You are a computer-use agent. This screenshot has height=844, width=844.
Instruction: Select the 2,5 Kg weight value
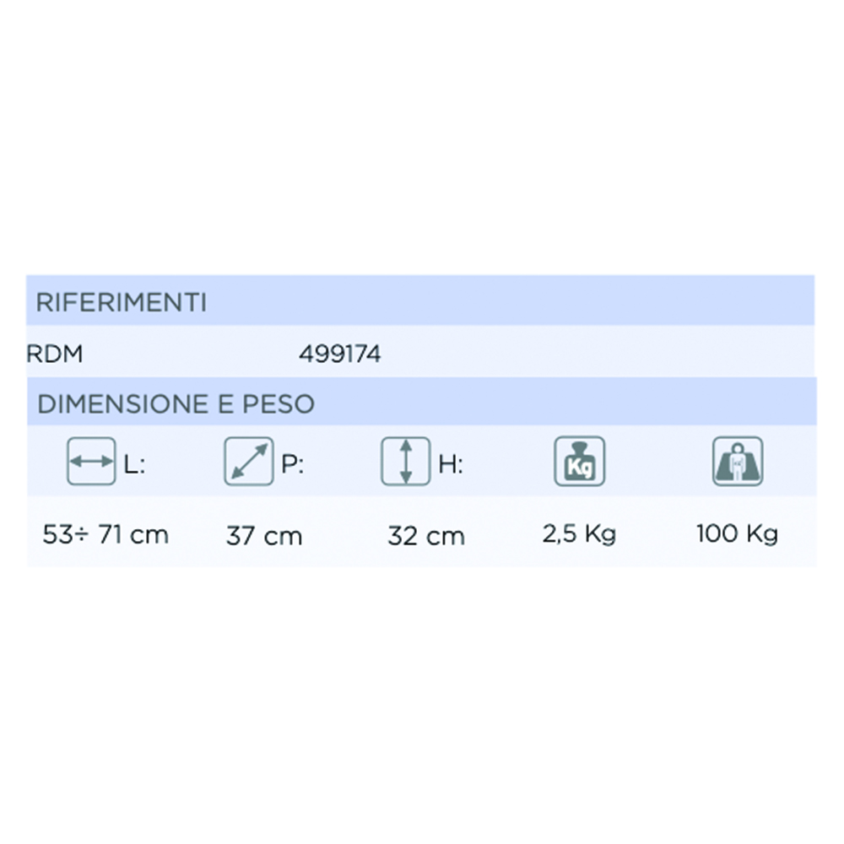579,534
